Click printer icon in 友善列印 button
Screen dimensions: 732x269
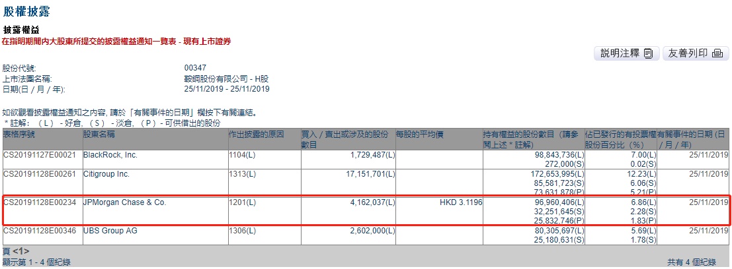point(717,53)
